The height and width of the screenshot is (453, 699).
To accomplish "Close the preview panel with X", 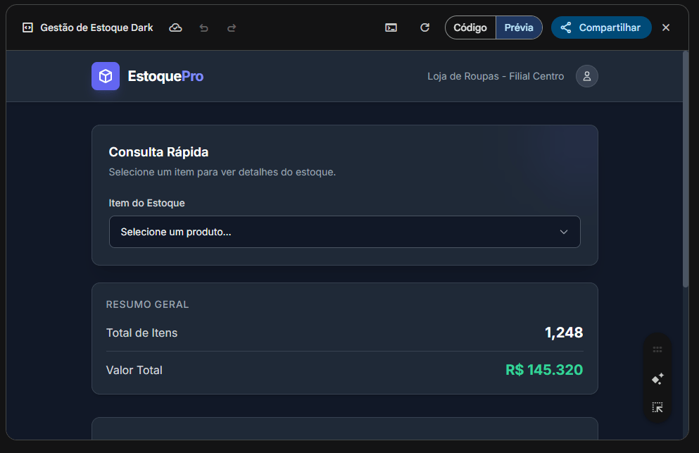I will click(x=666, y=27).
